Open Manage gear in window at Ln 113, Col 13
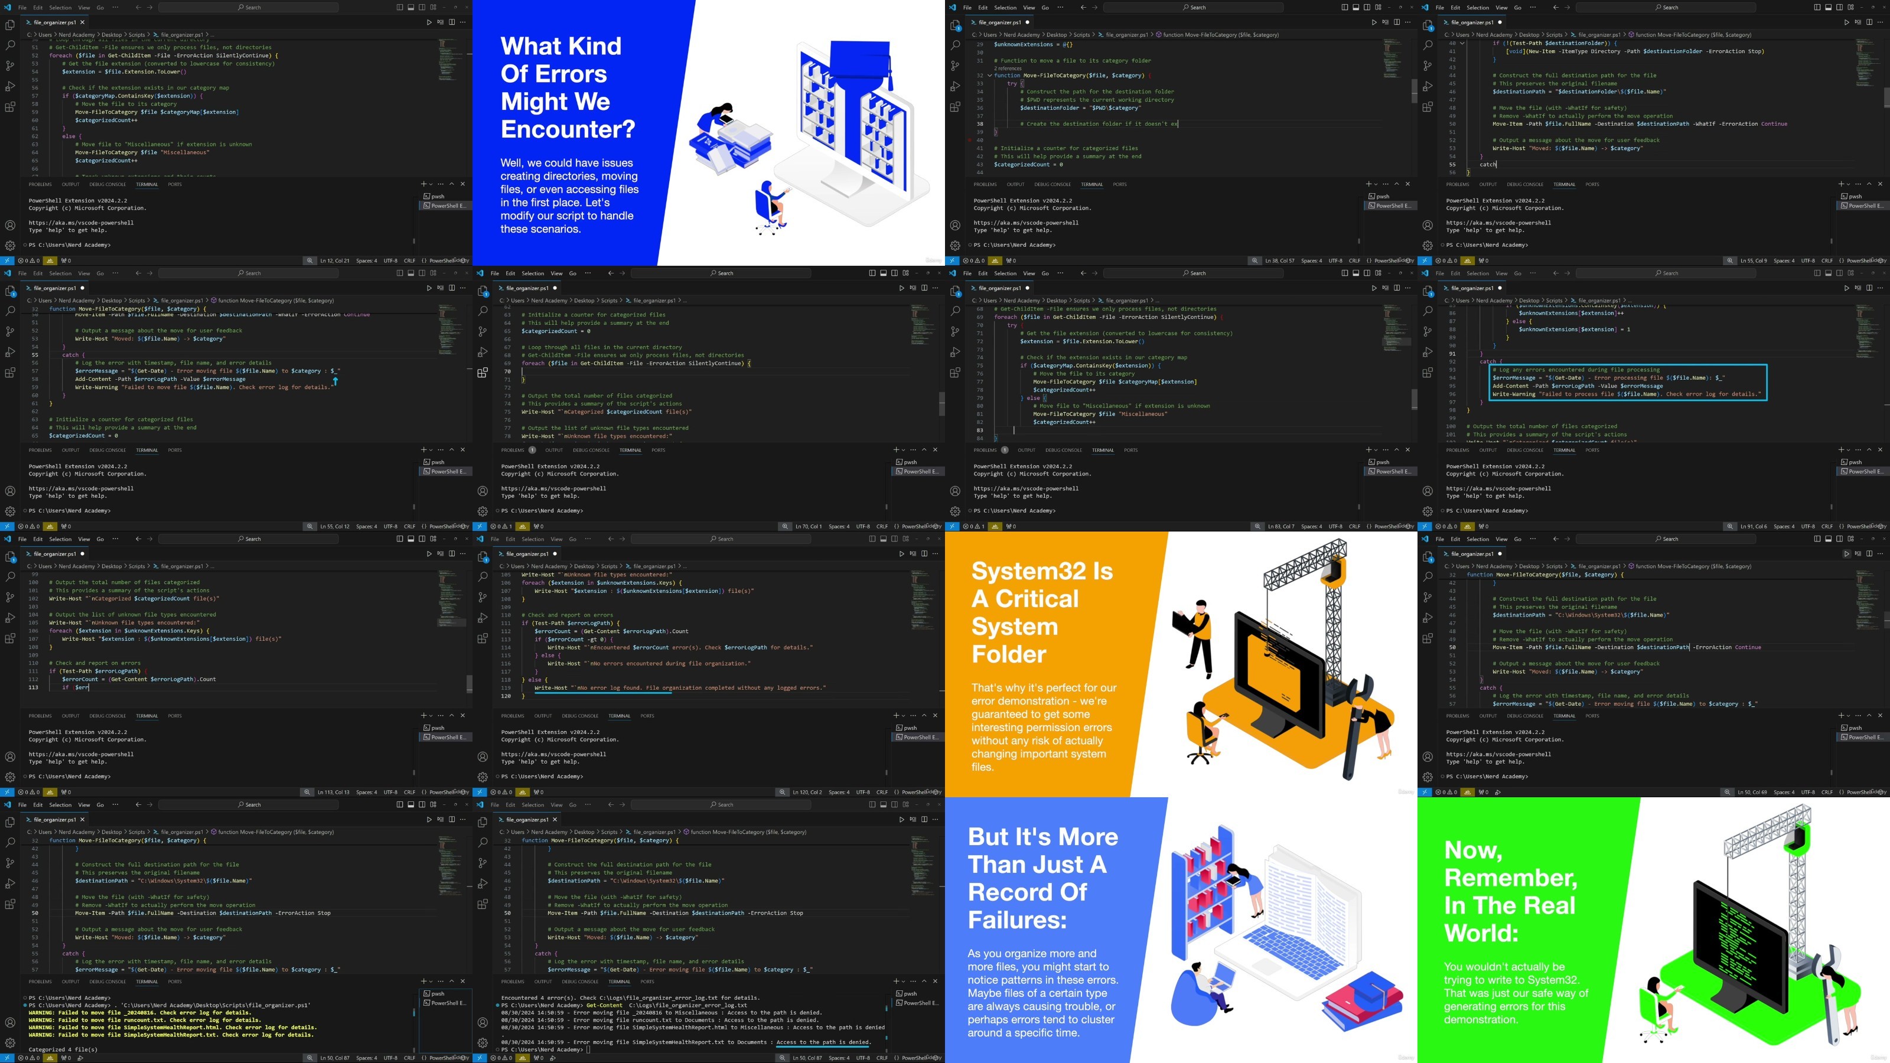Image resolution: width=1890 pixels, height=1063 pixels. click(x=10, y=777)
